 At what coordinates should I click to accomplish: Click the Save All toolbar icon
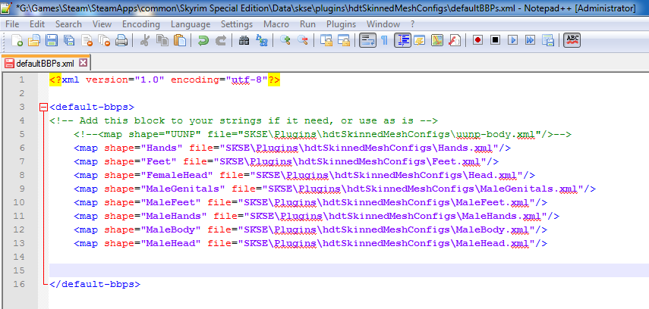point(69,40)
